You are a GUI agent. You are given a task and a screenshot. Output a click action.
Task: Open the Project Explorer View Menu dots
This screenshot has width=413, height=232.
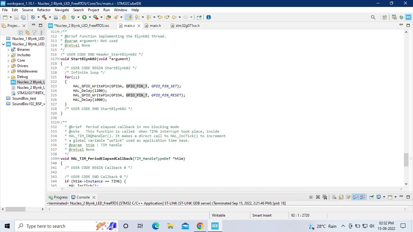(x=41, y=33)
